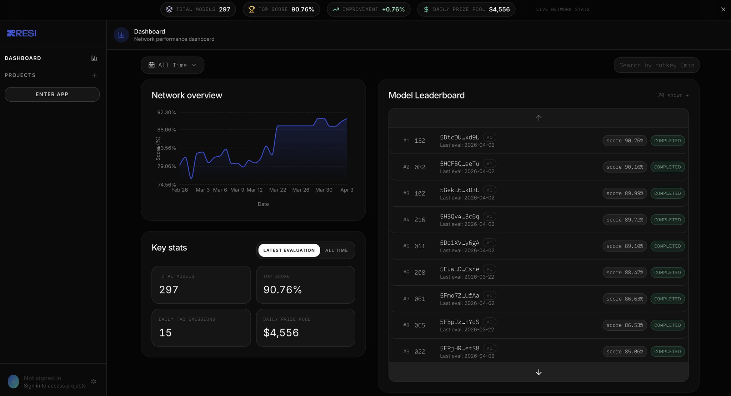731x396 pixels.
Task: Click Sign in to access projects
Action: pos(55,386)
